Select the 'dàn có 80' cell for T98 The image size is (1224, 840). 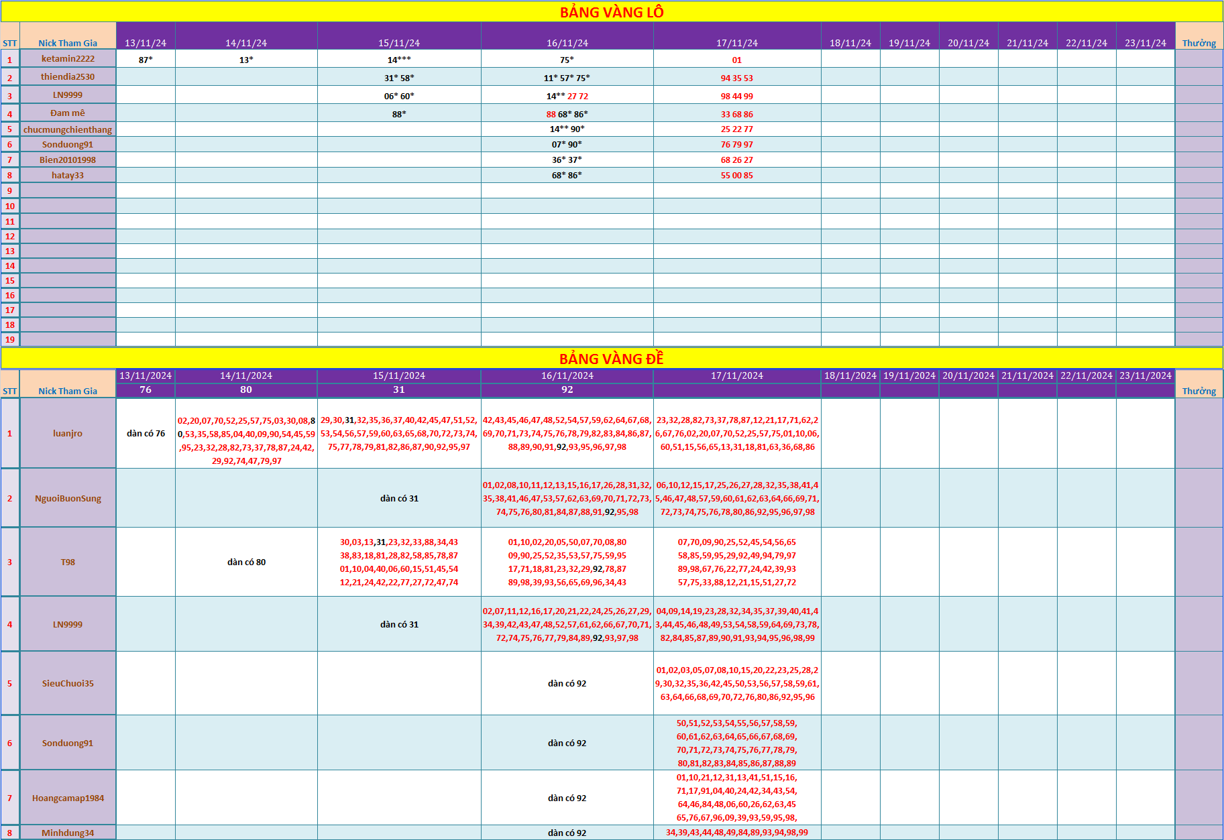point(246,562)
